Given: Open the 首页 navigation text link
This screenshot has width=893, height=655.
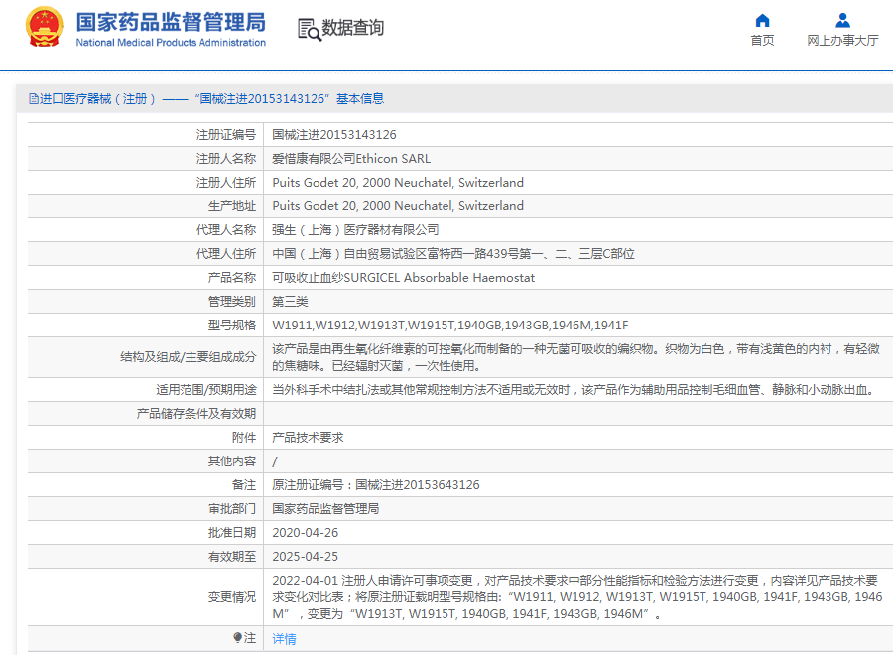Looking at the screenshot, I should click(x=762, y=41).
